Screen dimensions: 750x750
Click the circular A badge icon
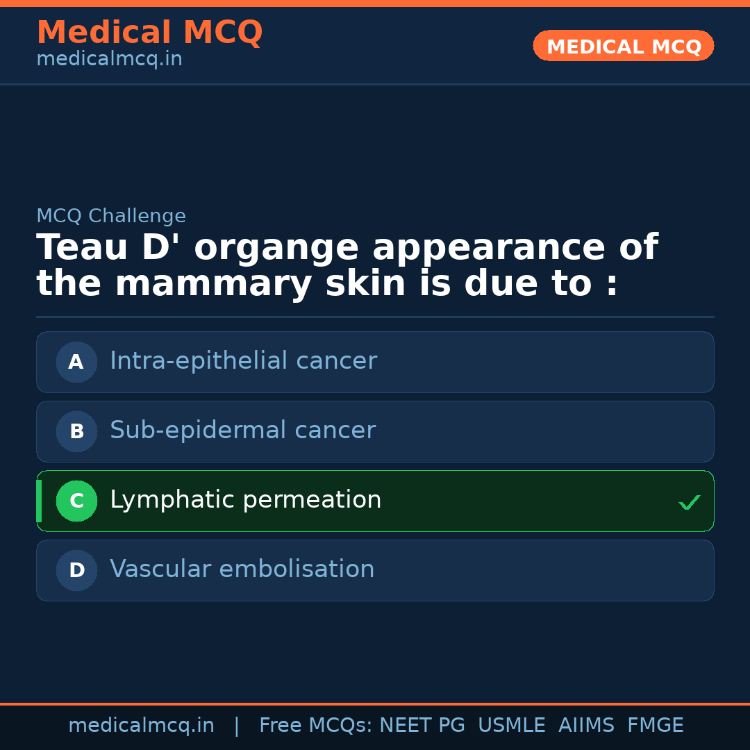click(76, 362)
